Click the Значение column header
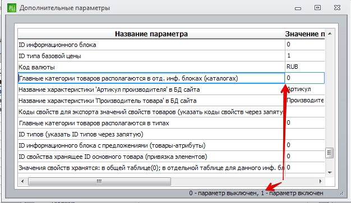This screenshot has width=351, height=203. pos(304,34)
